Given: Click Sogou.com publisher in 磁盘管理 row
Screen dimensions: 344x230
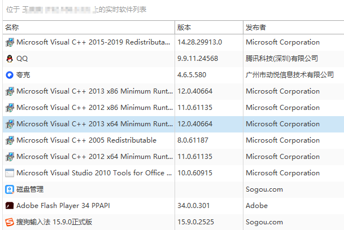Looking at the screenshot, I should tap(264, 189).
